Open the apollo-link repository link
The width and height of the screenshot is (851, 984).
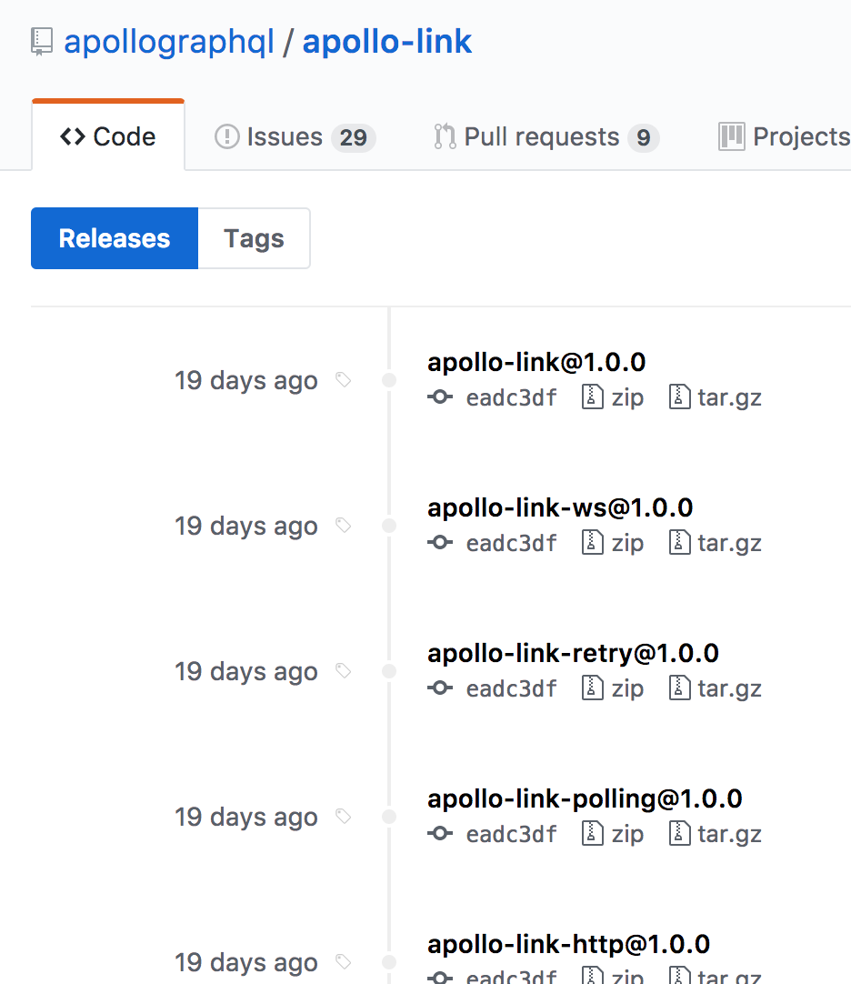pyautogui.click(x=387, y=41)
